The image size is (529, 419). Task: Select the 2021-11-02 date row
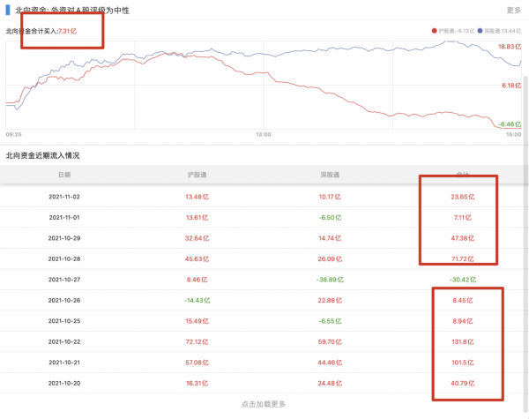64,197
